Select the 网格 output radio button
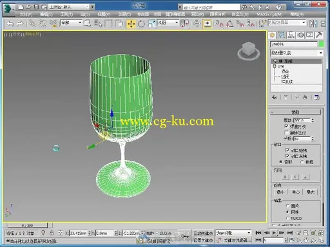330x247 pixels. pyautogui.click(x=287, y=212)
